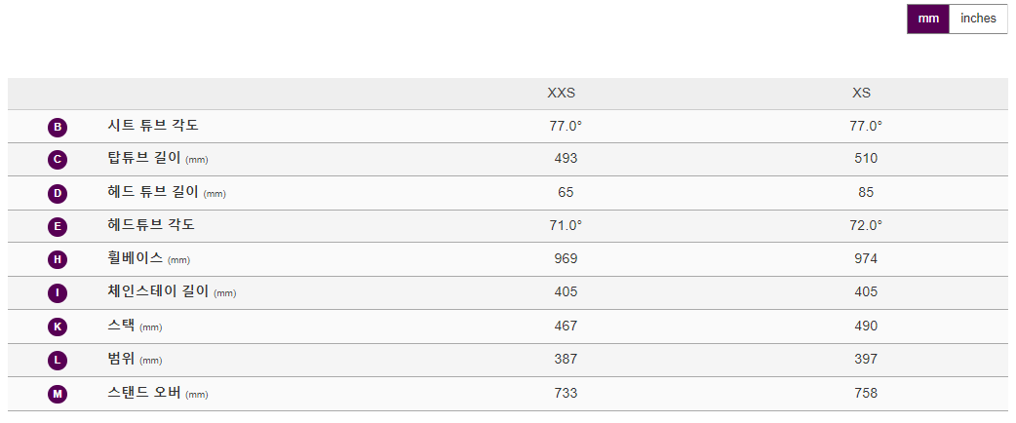The image size is (1016, 423).
Task: Click the 스택 row label
Action: coord(122,326)
